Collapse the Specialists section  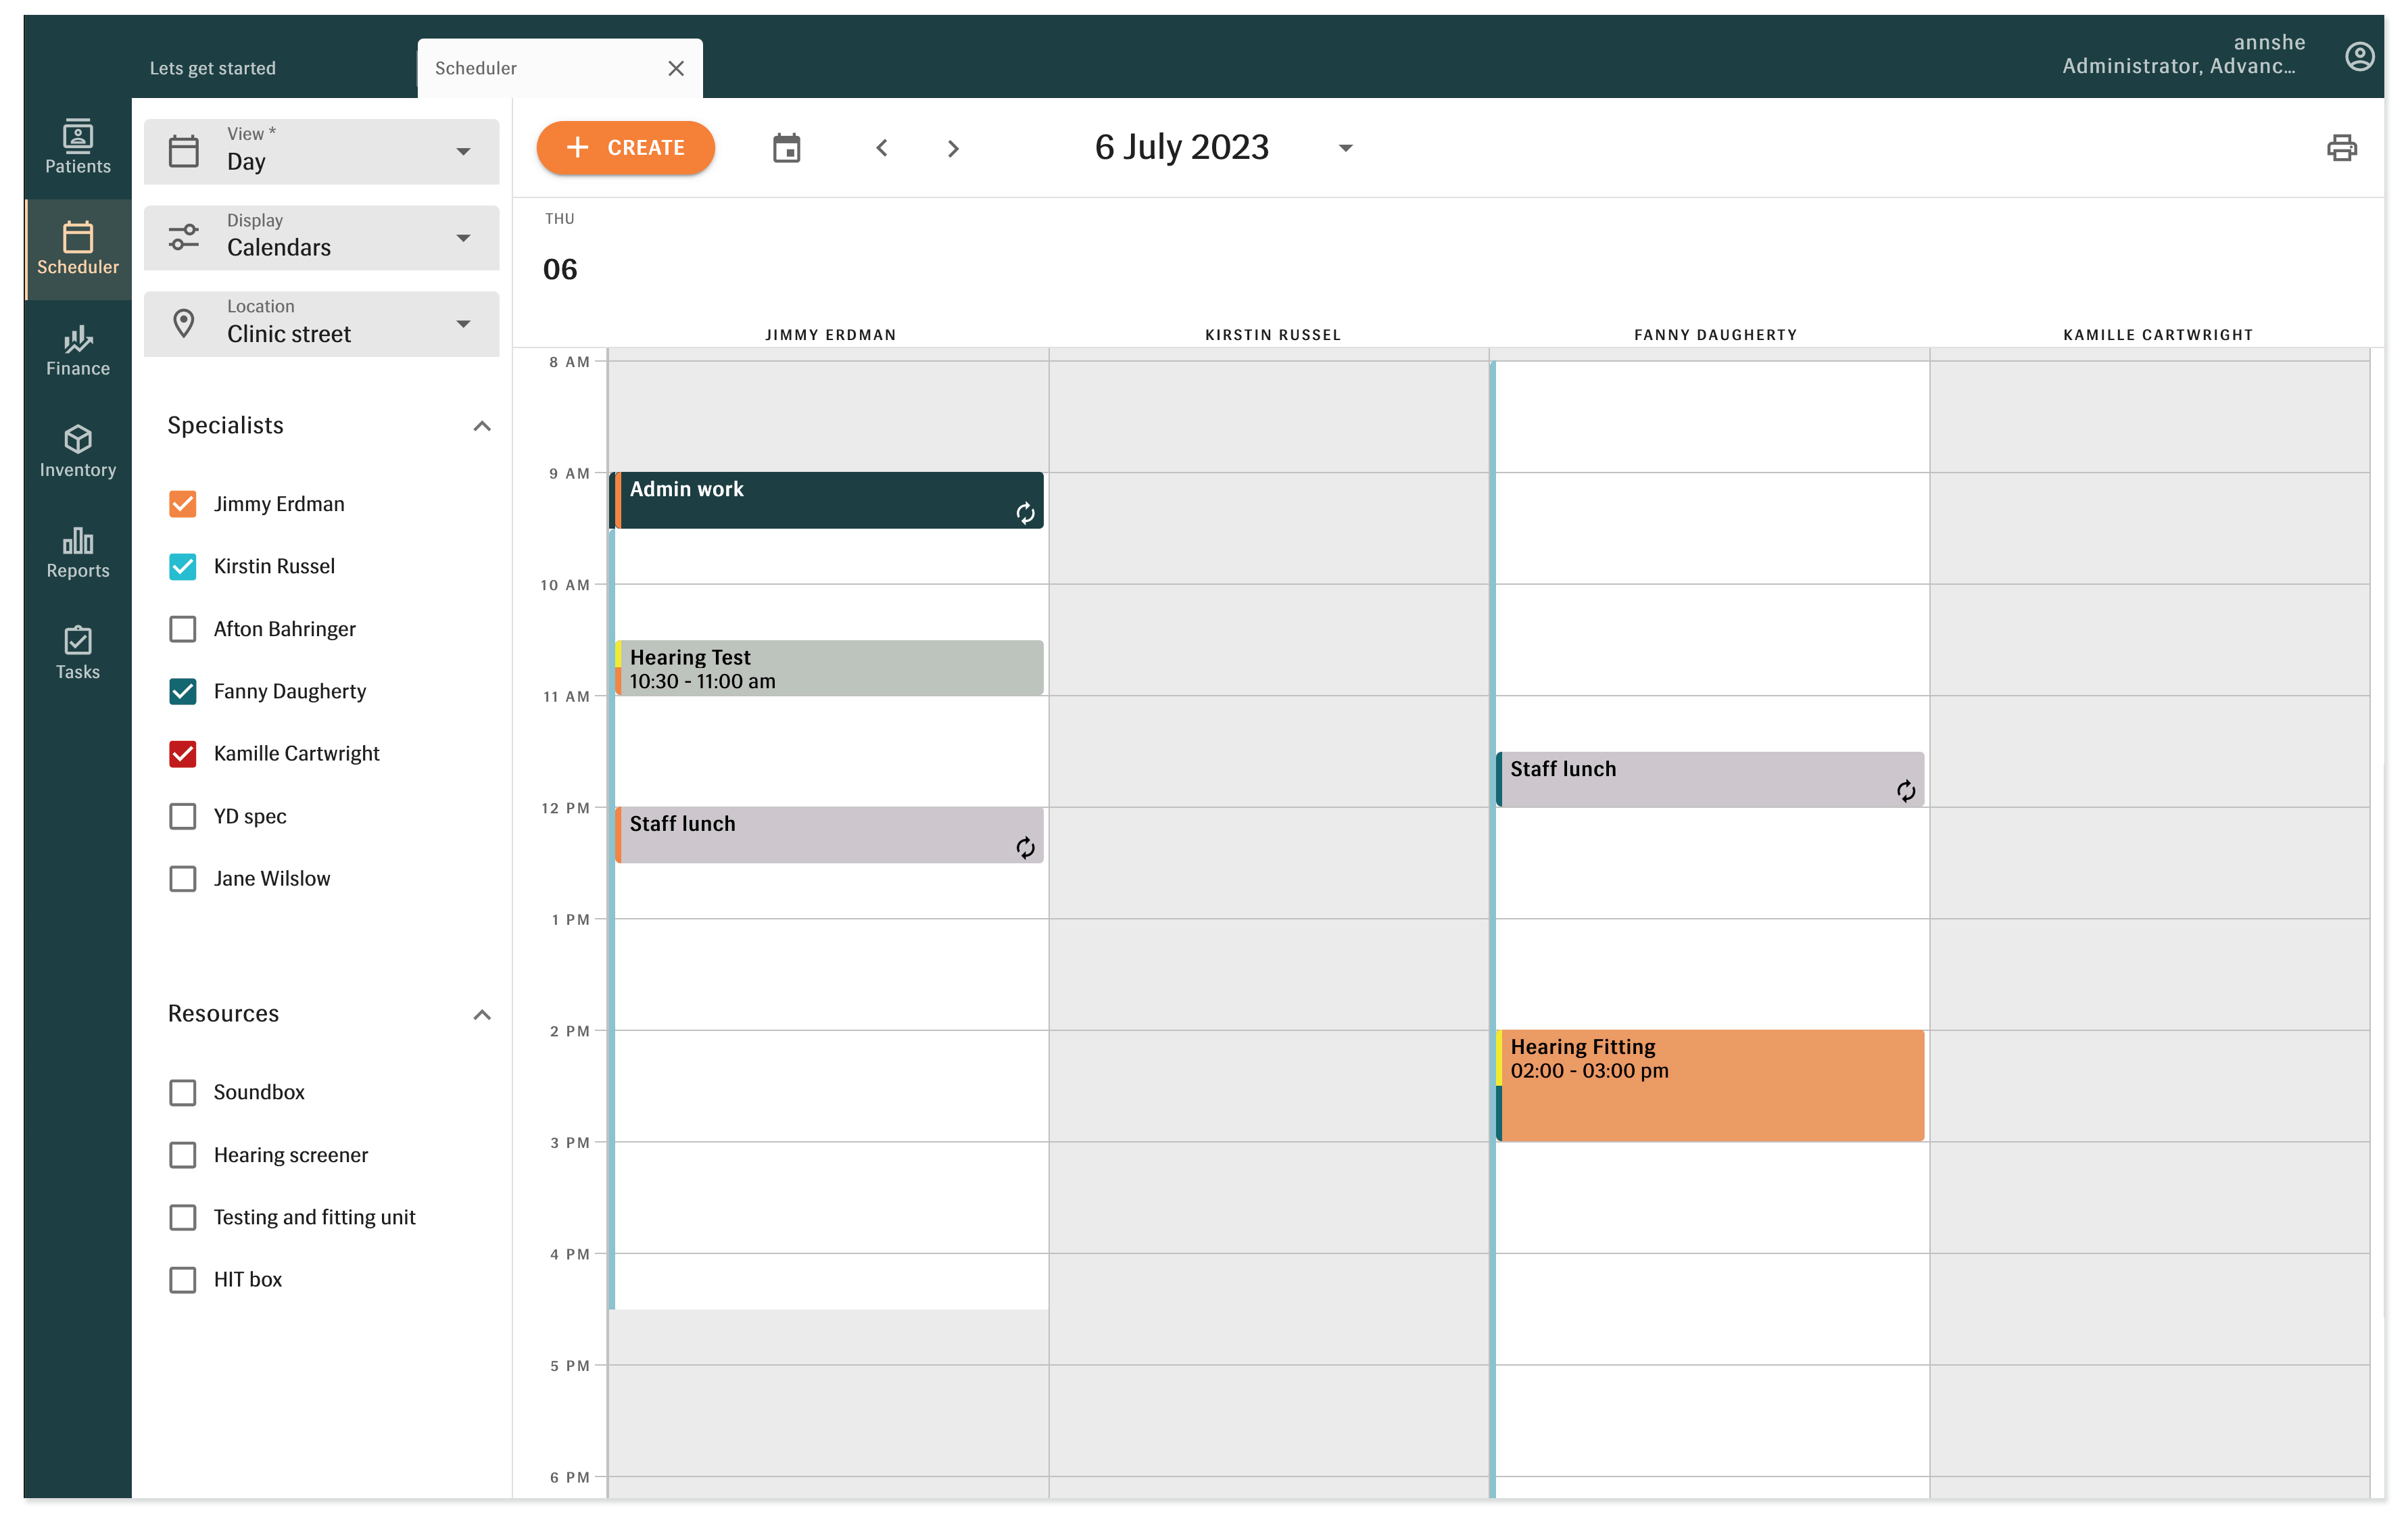point(481,426)
